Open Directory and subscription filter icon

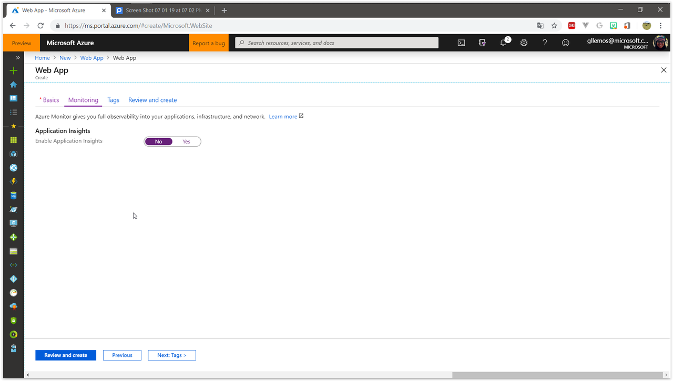pyautogui.click(x=482, y=43)
